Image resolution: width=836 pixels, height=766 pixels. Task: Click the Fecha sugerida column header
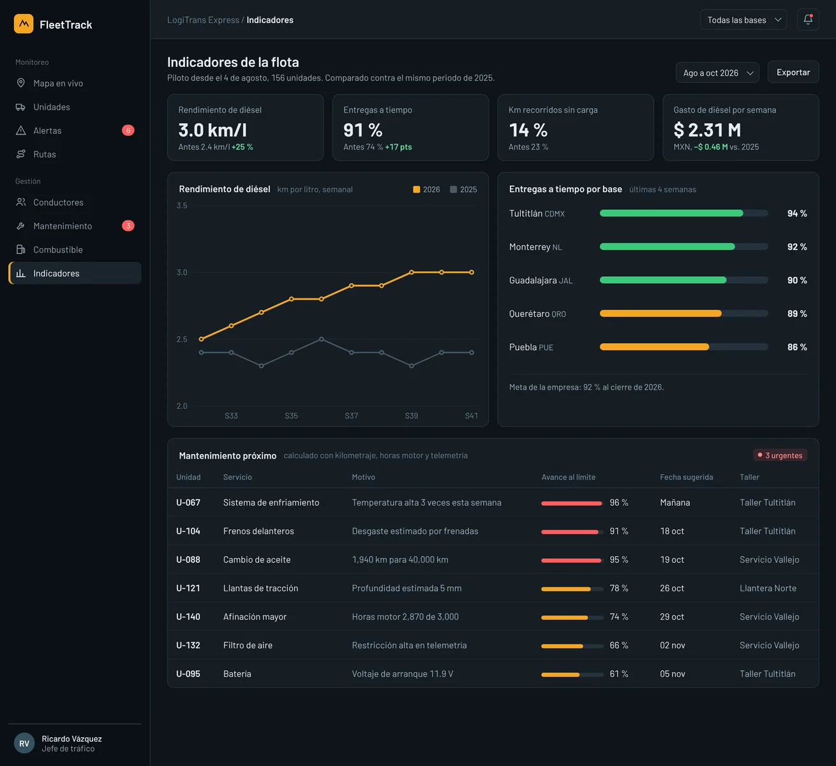tap(687, 477)
